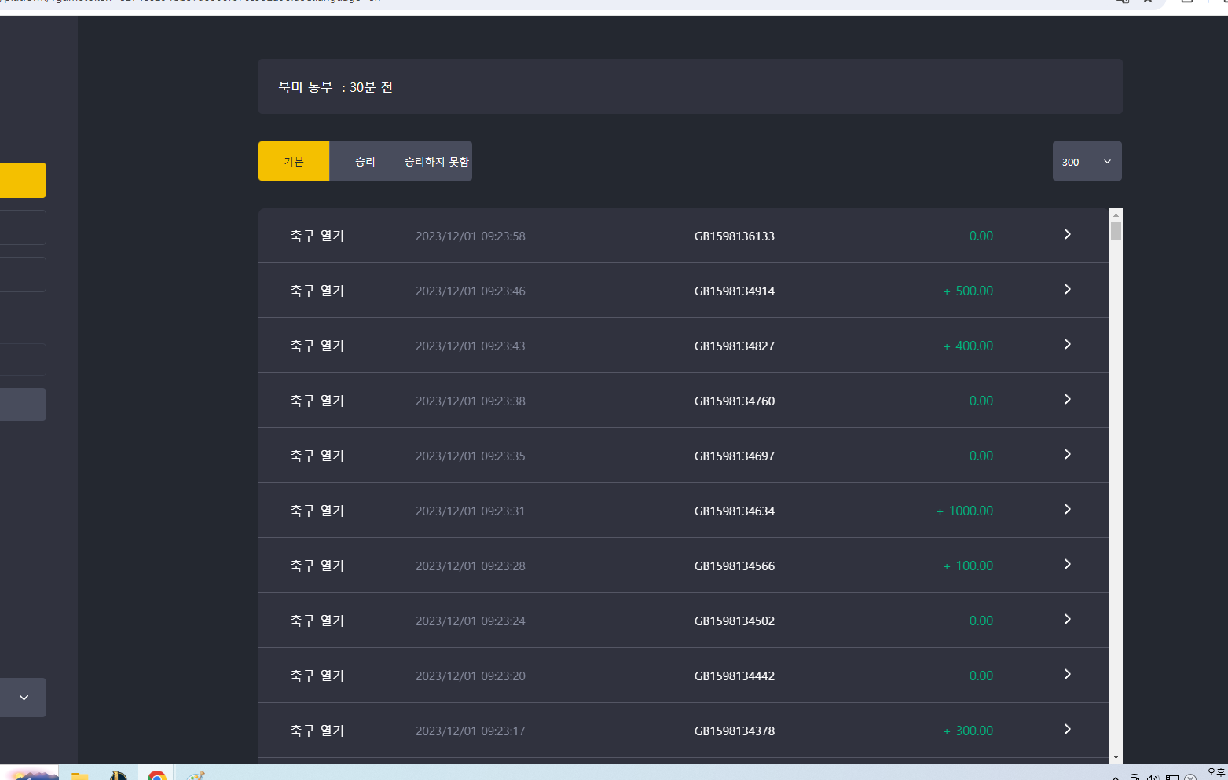
Task: Click 축구 열기 label in row GB1598134914
Action: [317, 291]
